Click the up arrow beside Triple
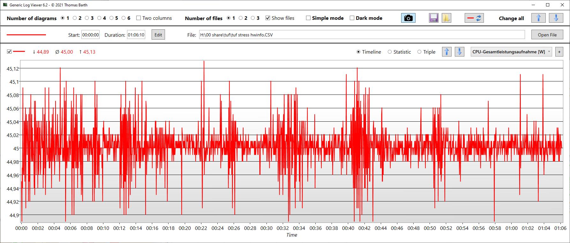Screen dimensions: 570x243 click(447, 52)
